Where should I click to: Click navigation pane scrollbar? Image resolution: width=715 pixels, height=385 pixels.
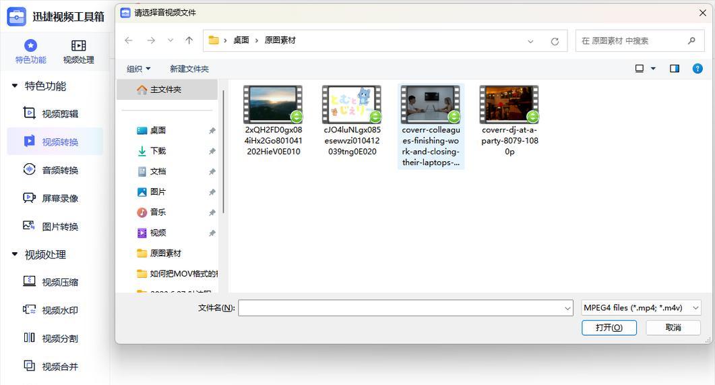(224, 152)
